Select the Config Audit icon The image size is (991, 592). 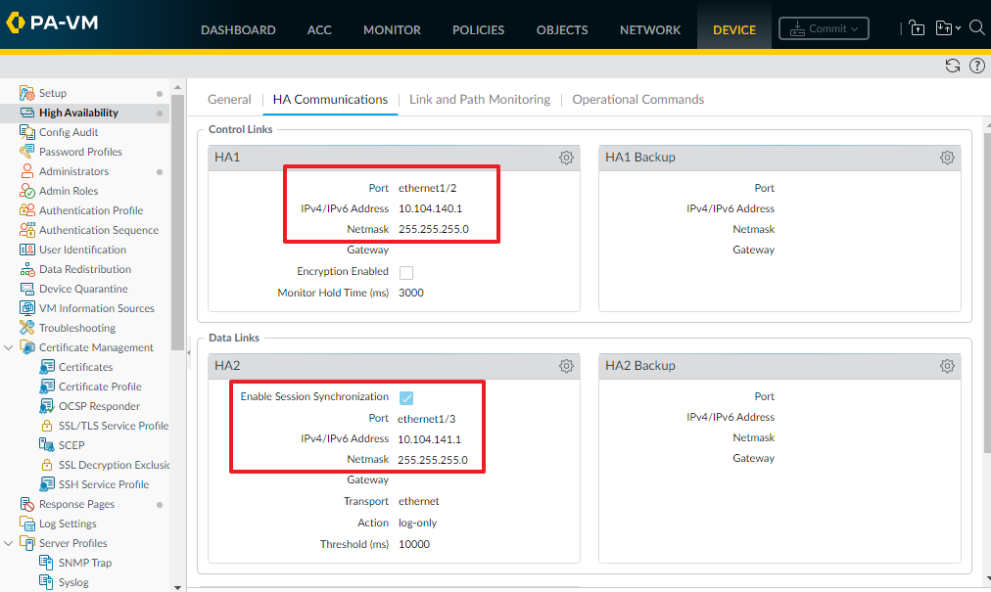coord(24,131)
